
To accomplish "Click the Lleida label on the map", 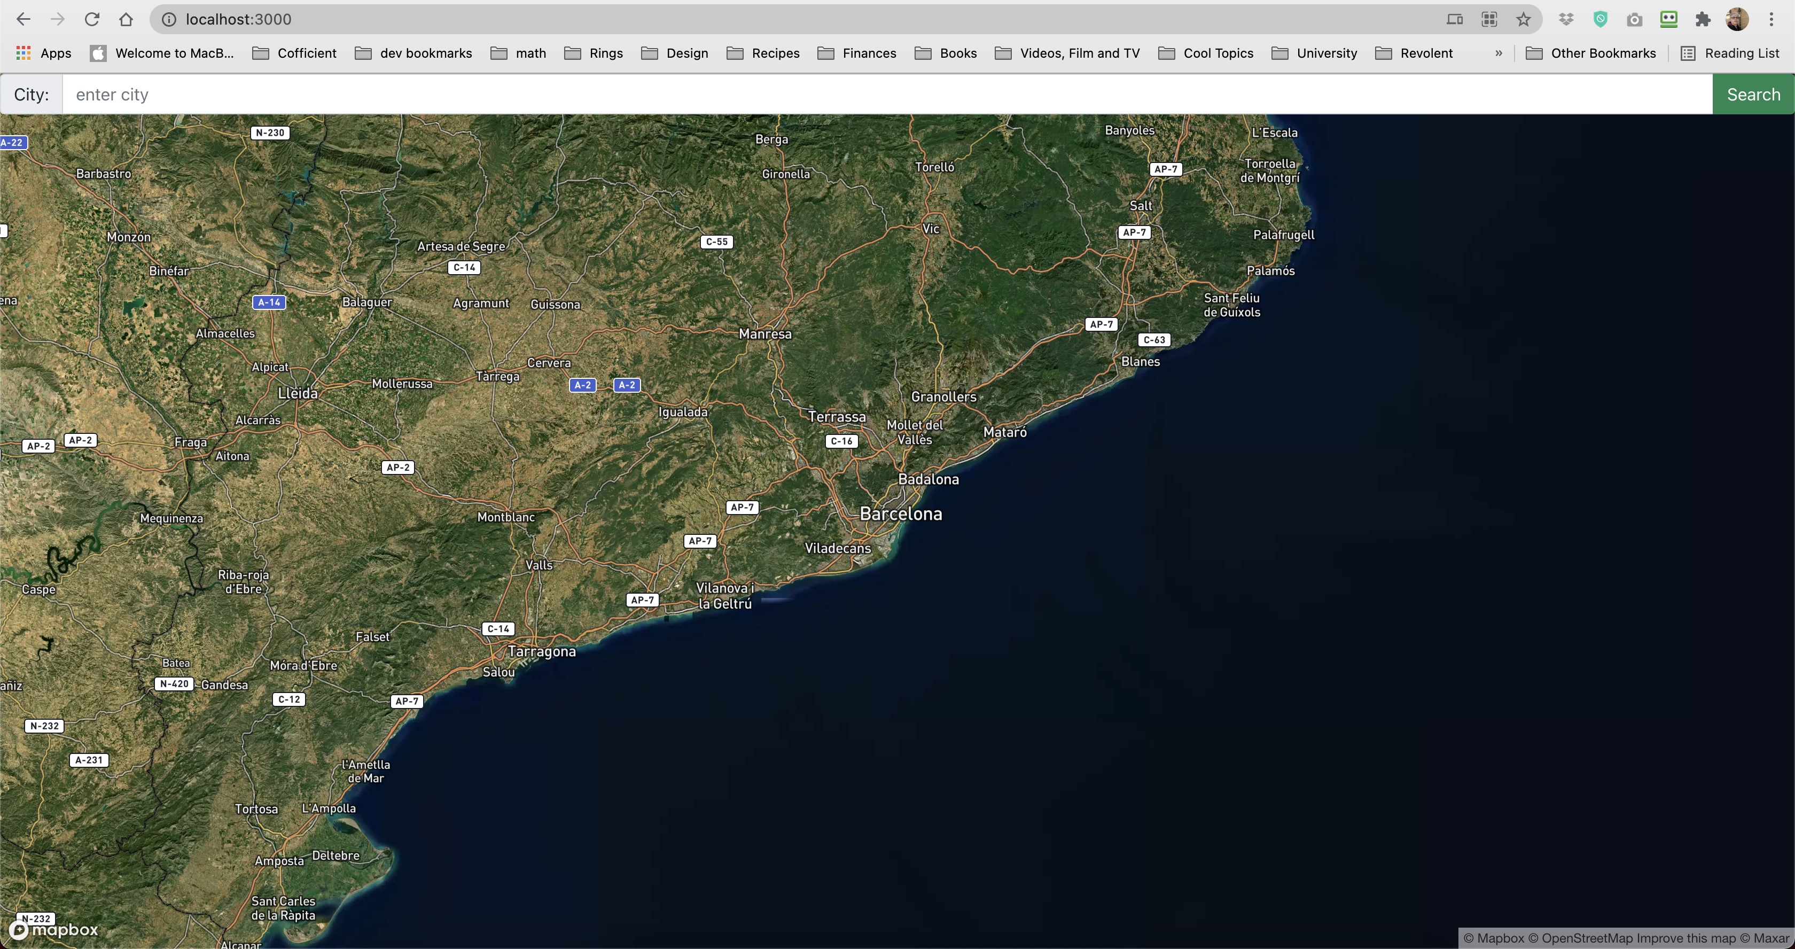I will coord(298,393).
